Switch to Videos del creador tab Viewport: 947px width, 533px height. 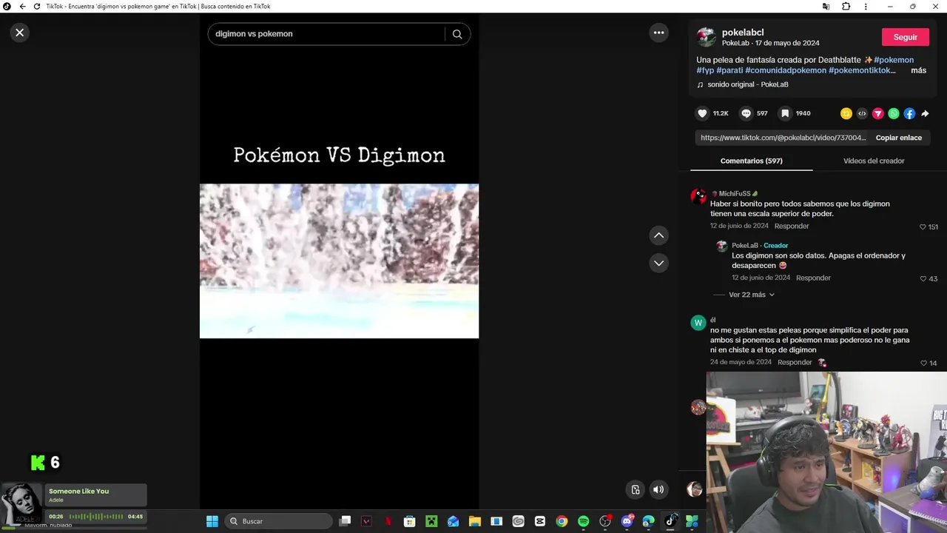874,161
